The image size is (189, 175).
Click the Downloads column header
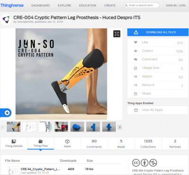click(68, 161)
